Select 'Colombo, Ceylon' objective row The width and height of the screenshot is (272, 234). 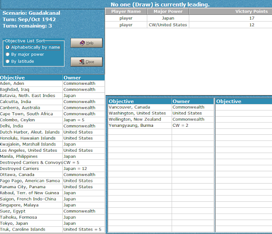point(52,120)
